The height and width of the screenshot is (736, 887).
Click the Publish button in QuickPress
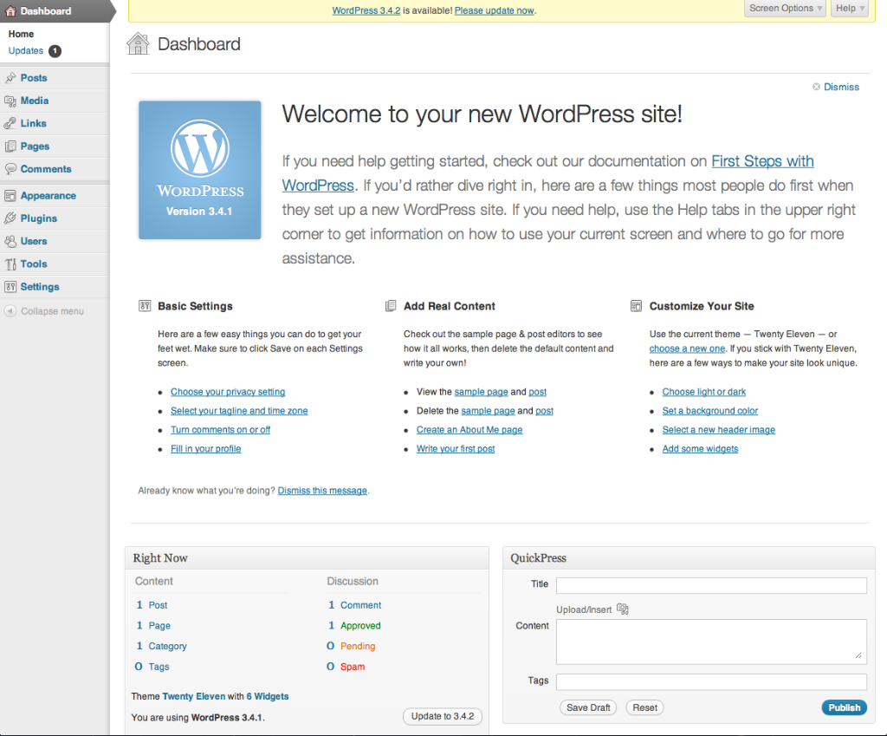coord(844,707)
